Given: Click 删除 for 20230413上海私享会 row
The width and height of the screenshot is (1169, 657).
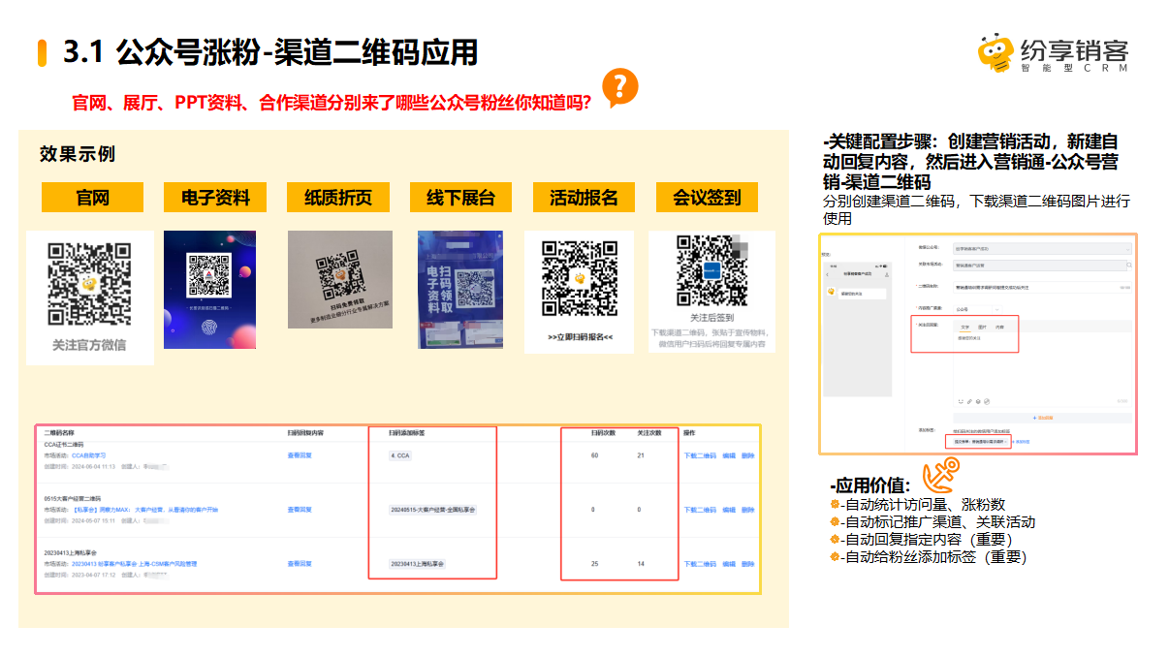Looking at the screenshot, I should point(747,563).
